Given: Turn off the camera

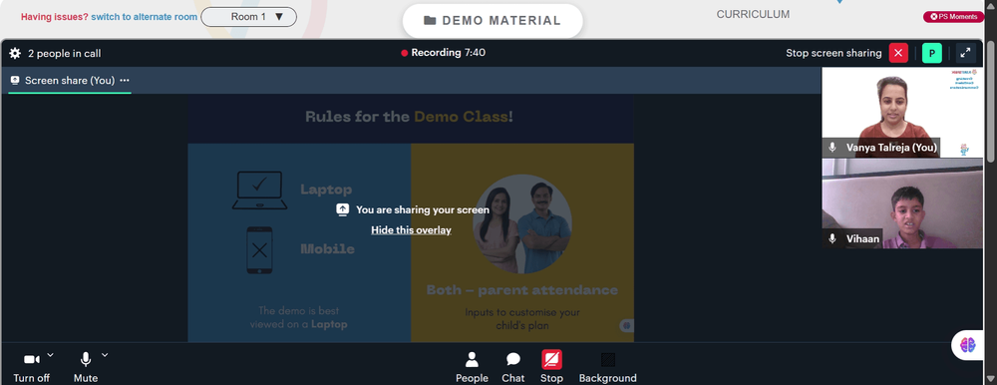Looking at the screenshot, I should pos(32,367).
